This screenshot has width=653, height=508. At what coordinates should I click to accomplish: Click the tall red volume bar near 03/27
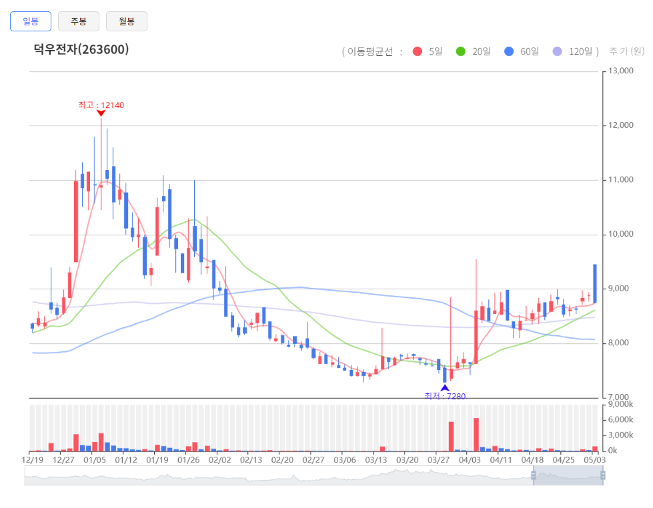451,437
